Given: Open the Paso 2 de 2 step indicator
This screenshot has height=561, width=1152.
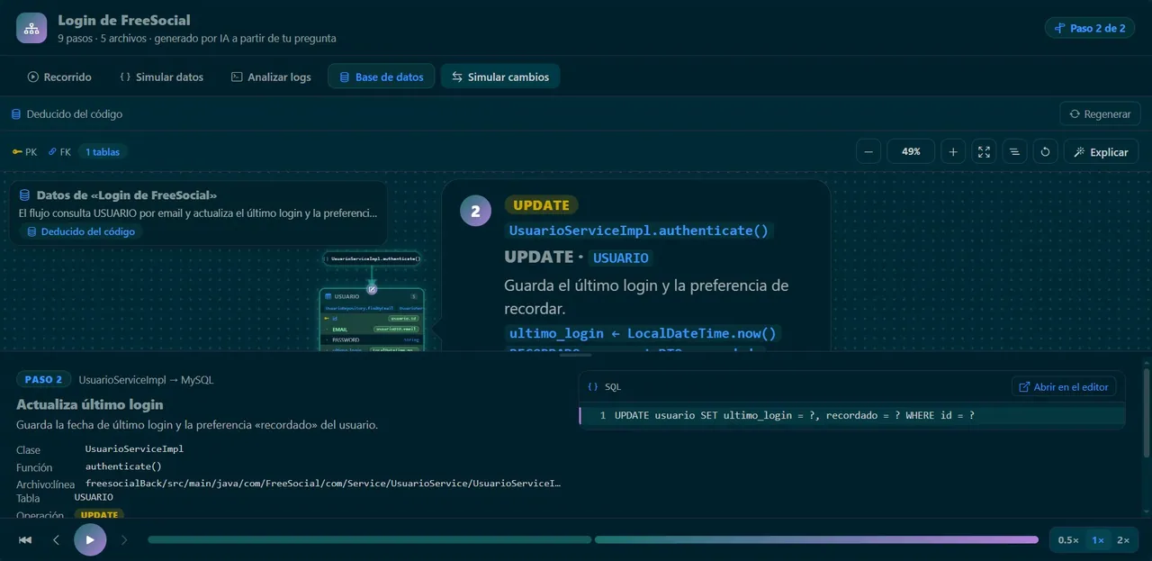Looking at the screenshot, I should [x=1090, y=28].
